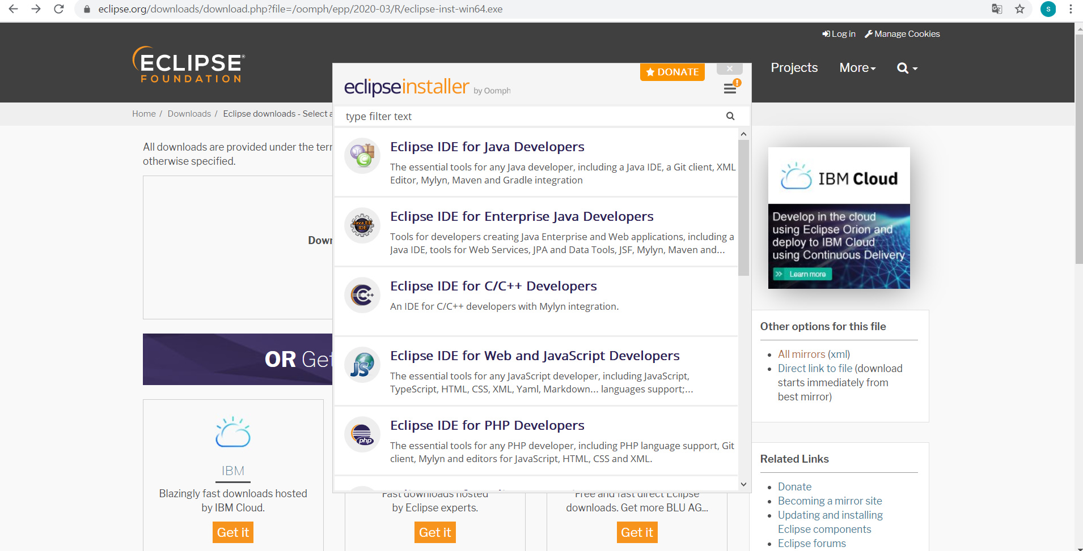Click the eclipseinstaller by Oomph title
The image size is (1083, 551).
(427, 87)
